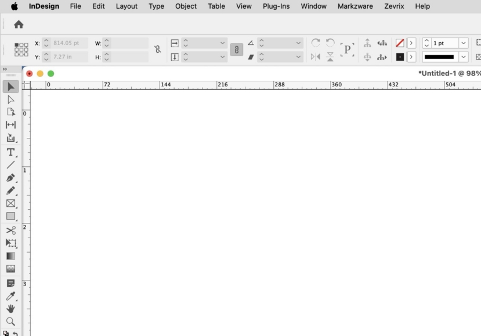Click the W width field
481x336 pixels.
130,43
